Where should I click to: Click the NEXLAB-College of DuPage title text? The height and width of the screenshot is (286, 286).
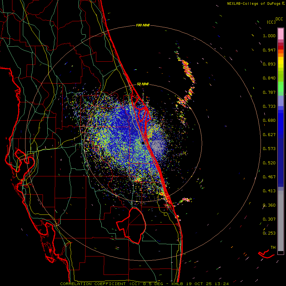coord(254,3)
